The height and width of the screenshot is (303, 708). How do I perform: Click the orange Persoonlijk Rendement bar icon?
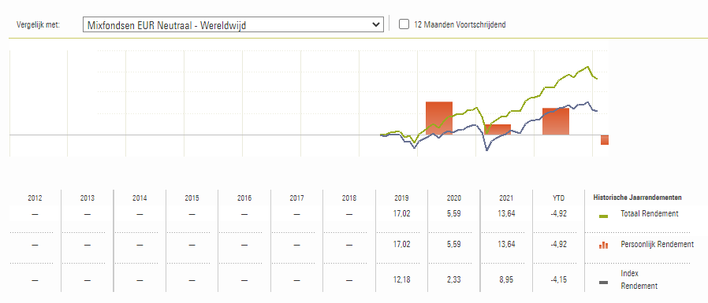pyautogui.click(x=603, y=245)
